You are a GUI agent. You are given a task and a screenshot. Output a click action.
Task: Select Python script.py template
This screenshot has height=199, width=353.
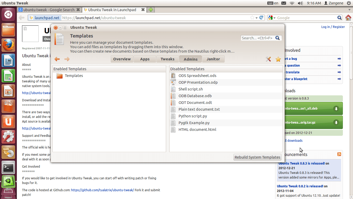pos(226,116)
